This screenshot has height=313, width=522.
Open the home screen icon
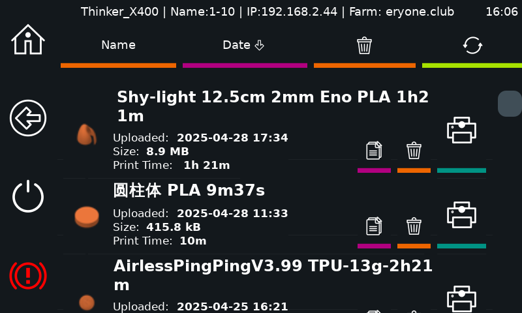point(28,40)
